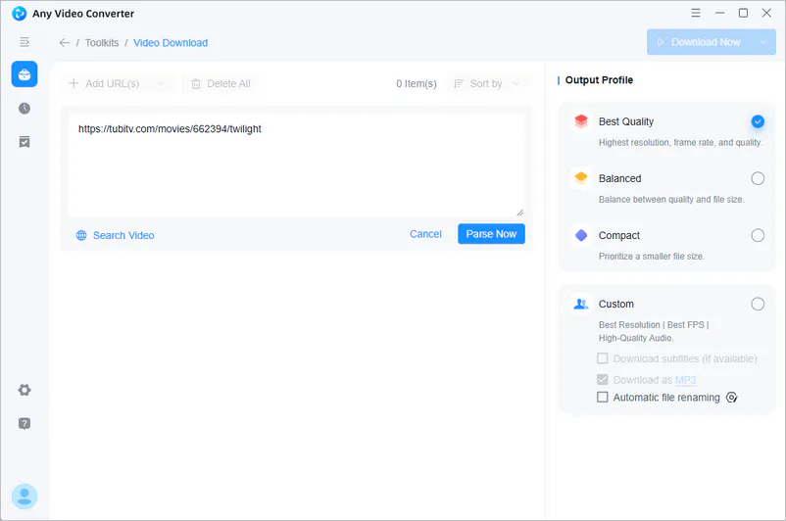The height and width of the screenshot is (521, 786).
Task: Minimize the application window
Action: click(719, 13)
